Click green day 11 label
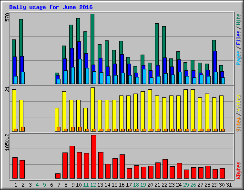Viewport: 244px width, 190px height. pos(86,185)
